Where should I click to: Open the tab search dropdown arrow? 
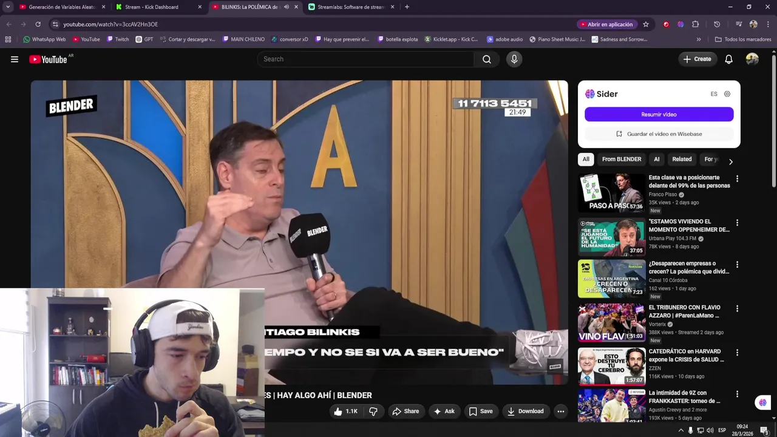(8, 7)
